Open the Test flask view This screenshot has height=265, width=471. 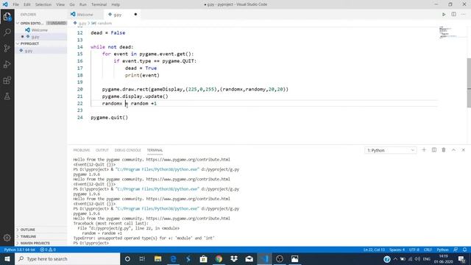pos(7,96)
